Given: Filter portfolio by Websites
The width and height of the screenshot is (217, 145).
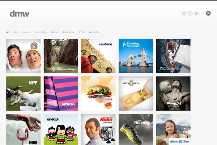Looking at the screenshot, I should (94, 32).
